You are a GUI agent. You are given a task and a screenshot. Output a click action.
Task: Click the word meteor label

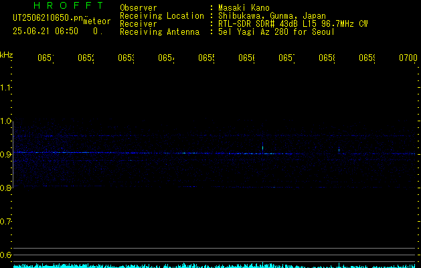(97, 21)
